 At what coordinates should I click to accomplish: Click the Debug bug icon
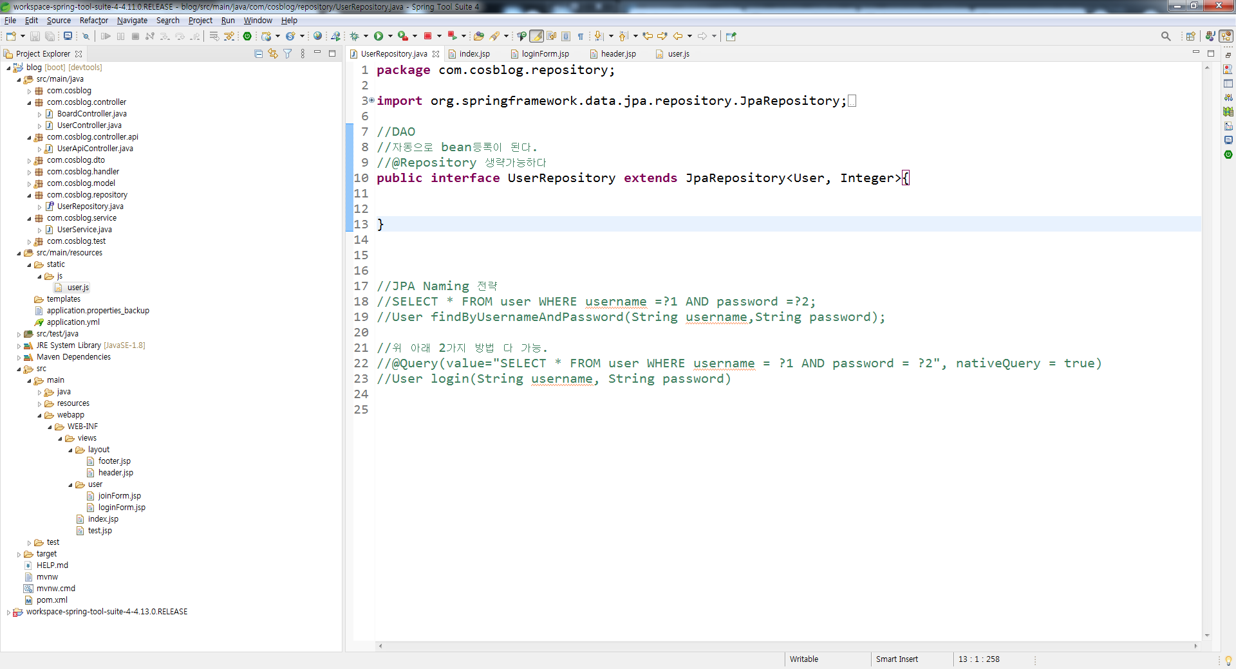coord(354,37)
